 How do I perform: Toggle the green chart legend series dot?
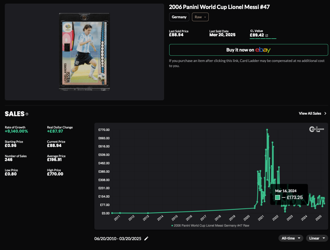(172, 225)
